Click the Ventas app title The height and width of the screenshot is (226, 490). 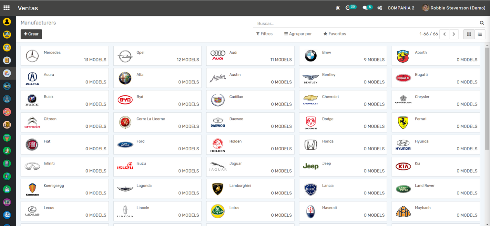28,8
